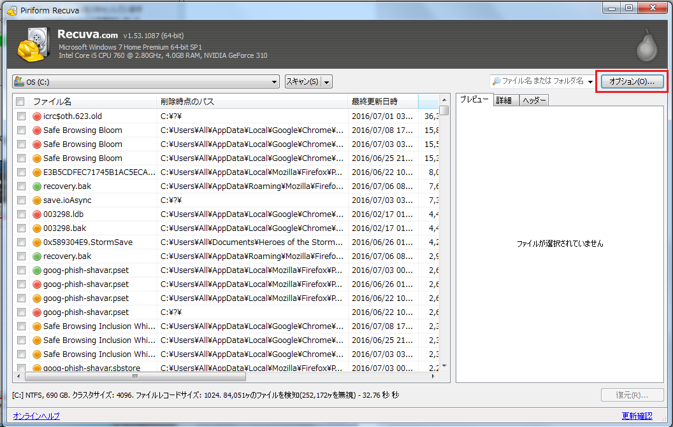Click the file list scroll-left arrow
673x427 pixels.
(18, 377)
